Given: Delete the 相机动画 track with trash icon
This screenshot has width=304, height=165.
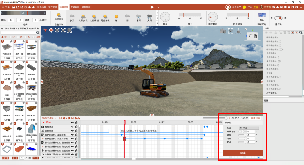Looking at the screenshot, I should [x=76, y=127].
